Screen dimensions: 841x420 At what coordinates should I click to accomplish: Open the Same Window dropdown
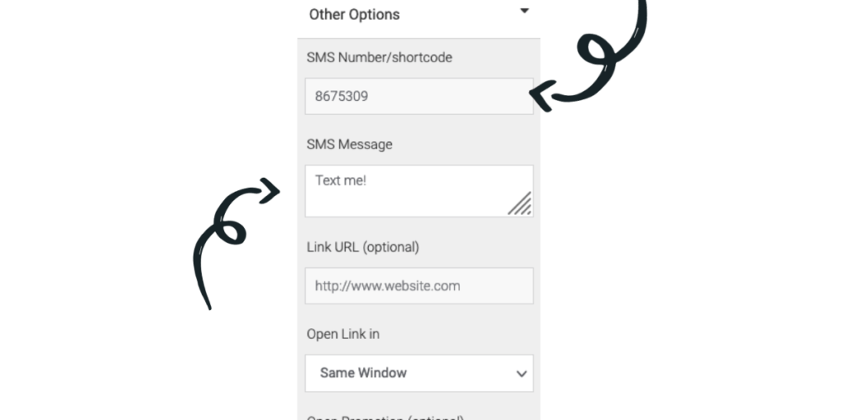(x=419, y=373)
